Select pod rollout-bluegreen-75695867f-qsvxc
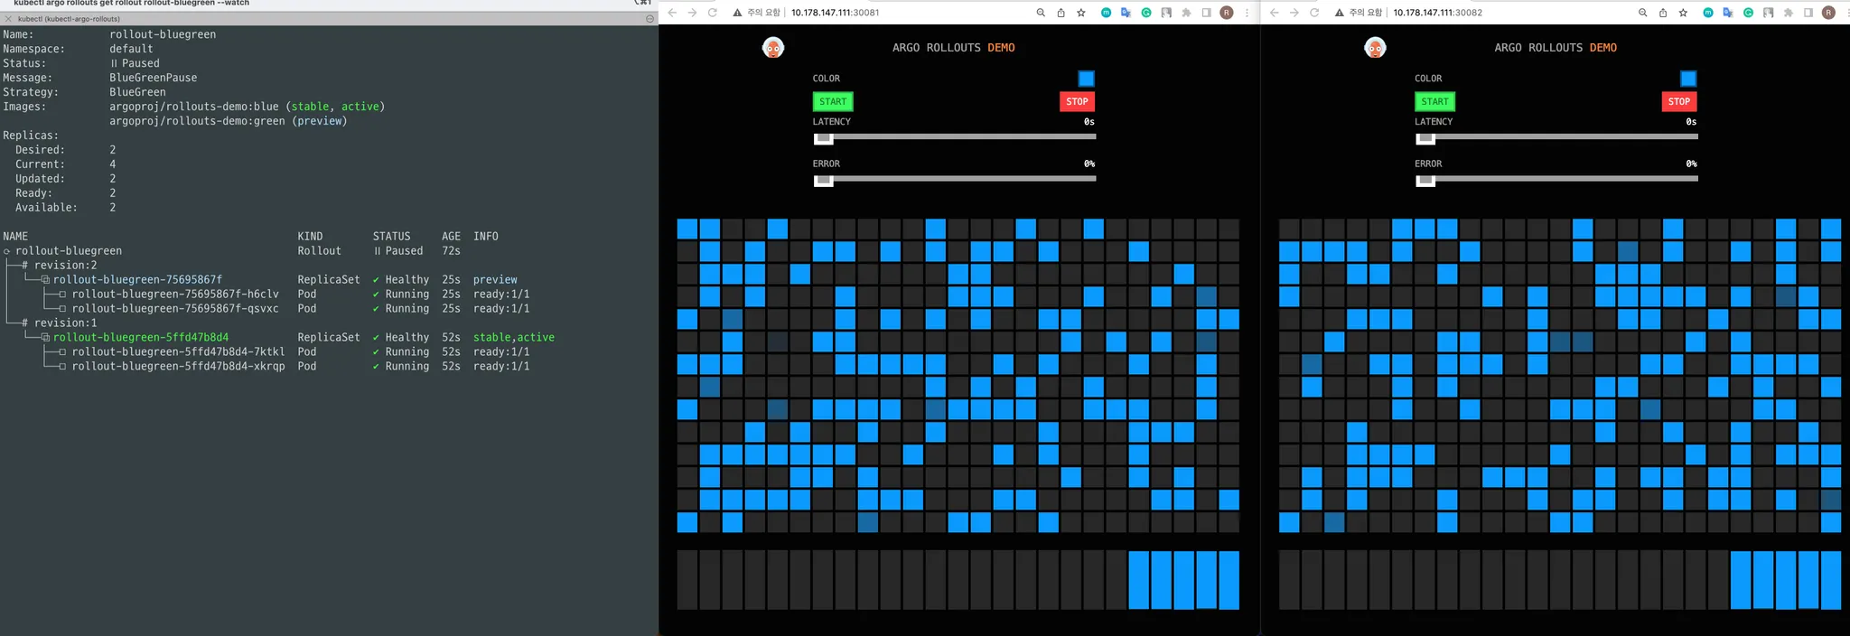The height and width of the screenshot is (636, 1850). tap(175, 309)
